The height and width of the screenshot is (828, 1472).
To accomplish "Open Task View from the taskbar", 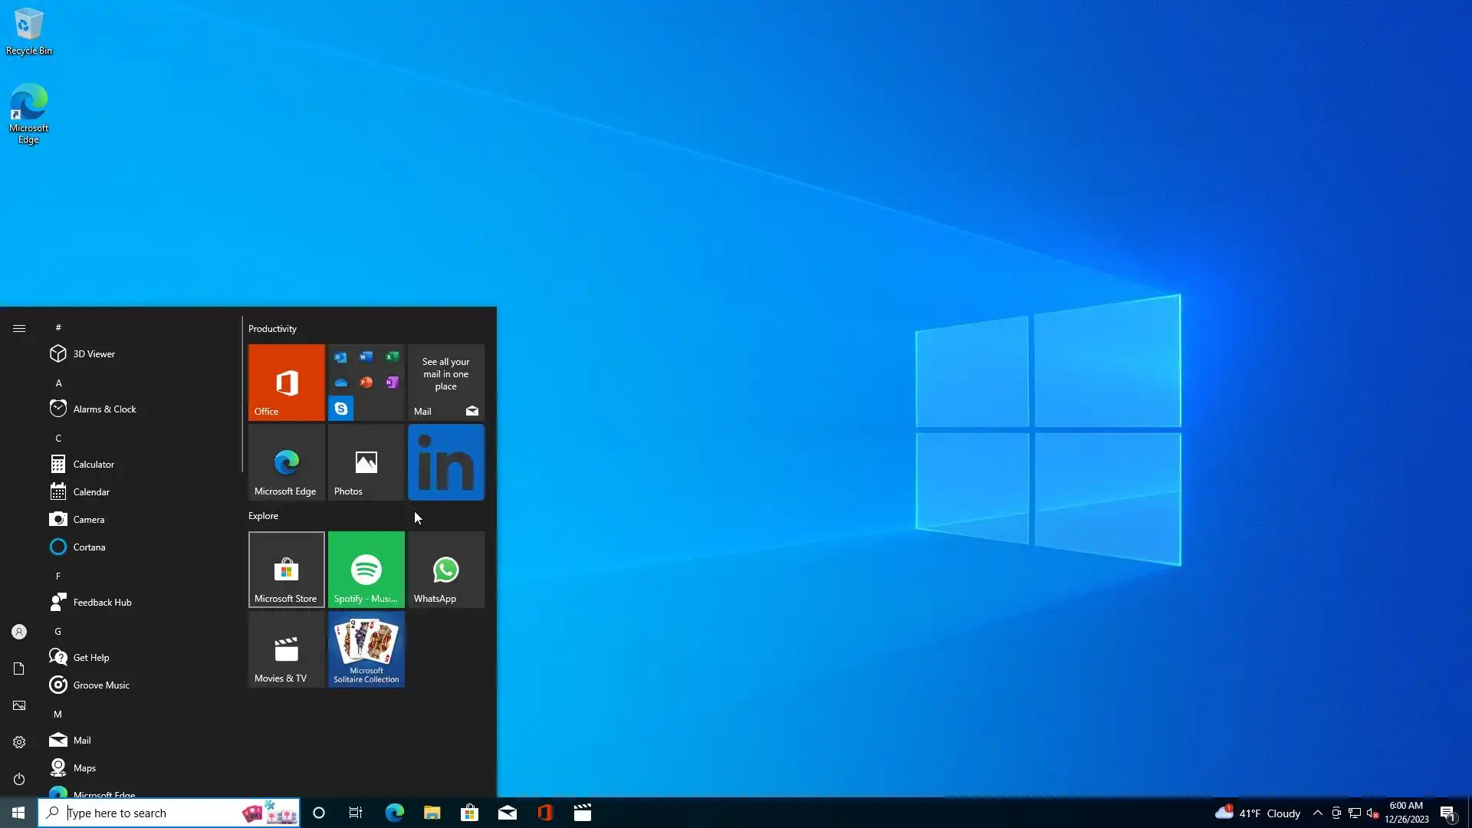I will click(355, 813).
